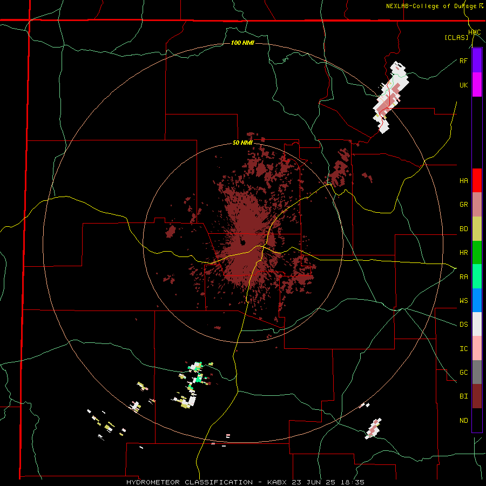Click the IC legend label
Image resolution: width=486 pixels, height=486 pixels.
pos(463,348)
